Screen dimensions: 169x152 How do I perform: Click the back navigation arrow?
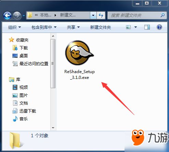(x=8, y=15)
